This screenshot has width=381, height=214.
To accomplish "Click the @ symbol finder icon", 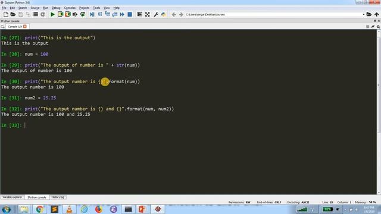I will 43,14.
